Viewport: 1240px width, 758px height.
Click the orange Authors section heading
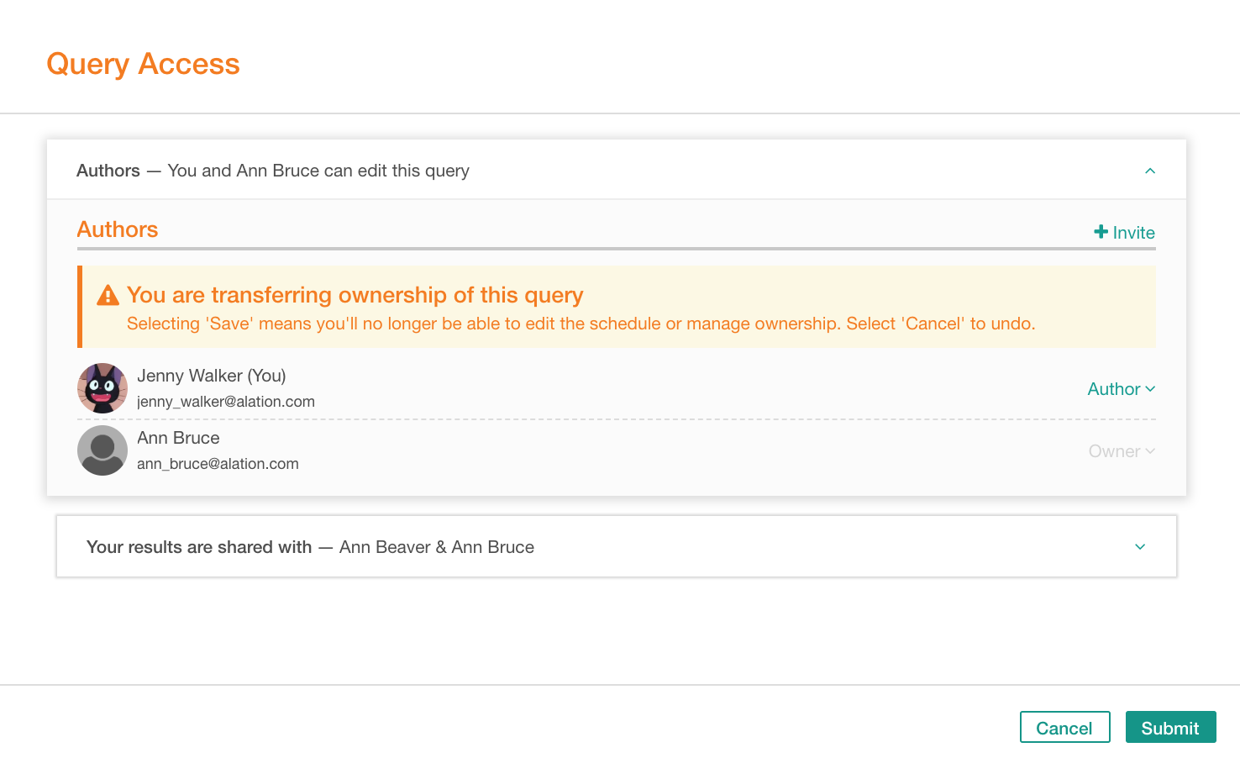[118, 229]
